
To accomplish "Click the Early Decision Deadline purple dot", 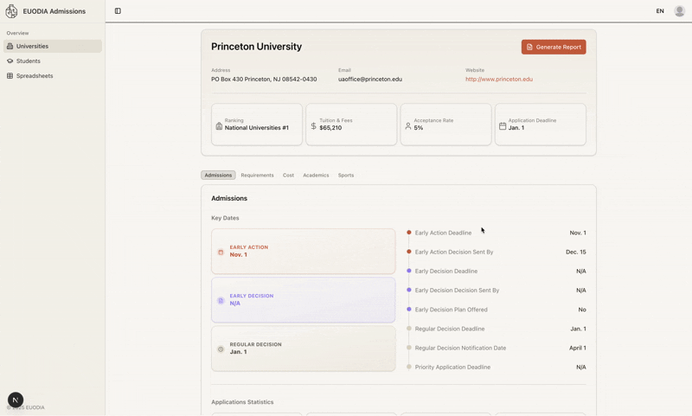I will 408,271.
